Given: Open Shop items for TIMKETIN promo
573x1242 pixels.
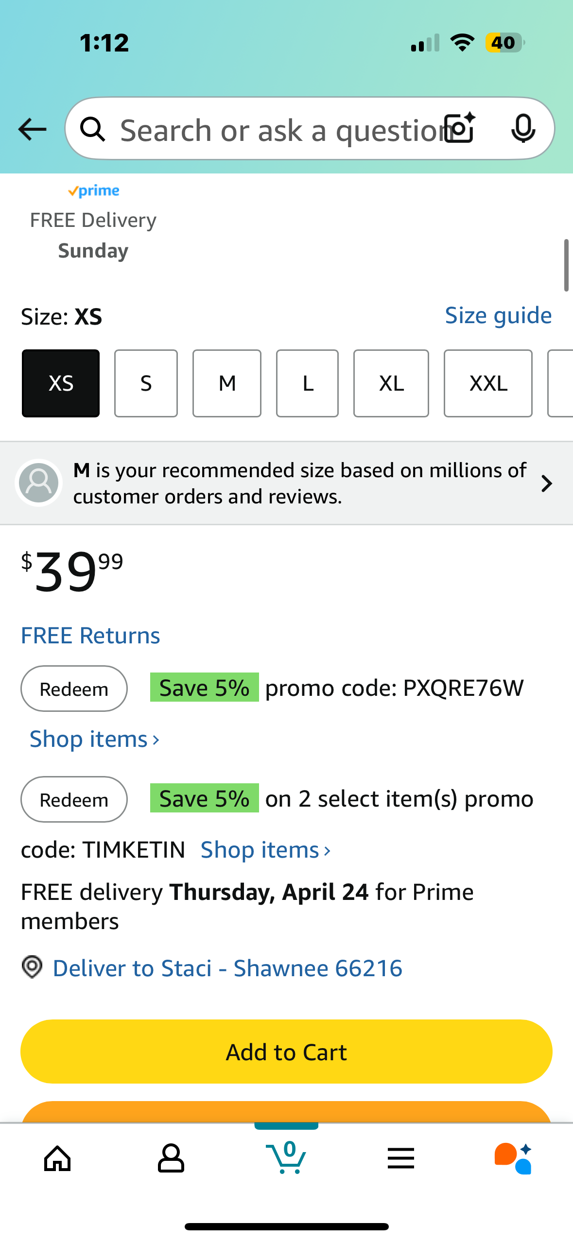Looking at the screenshot, I should [266, 850].
